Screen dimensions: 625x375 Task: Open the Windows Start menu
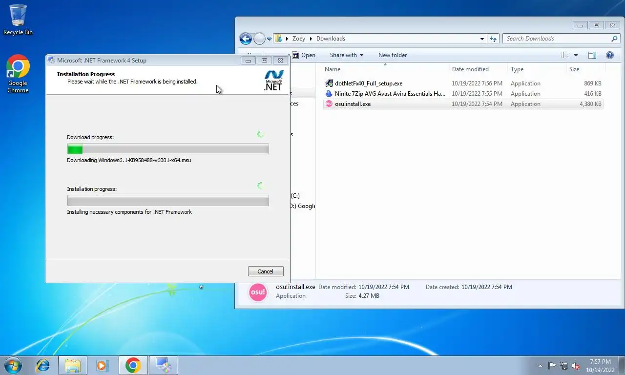point(13,365)
